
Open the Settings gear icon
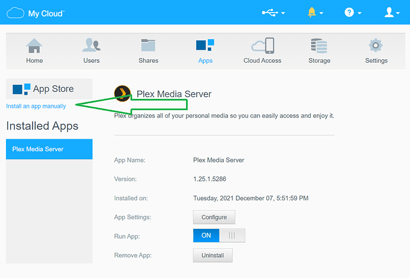tap(376, 46)
